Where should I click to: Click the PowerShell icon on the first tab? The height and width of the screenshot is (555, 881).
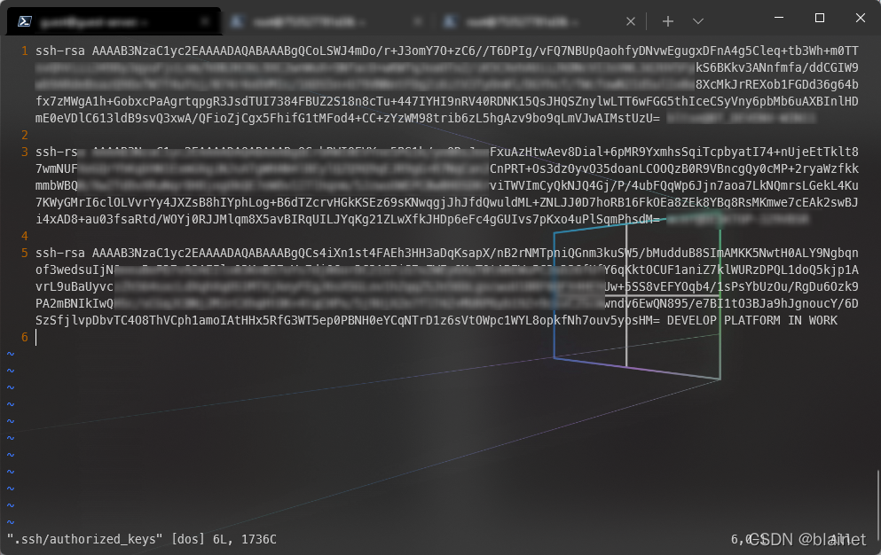tap(24, 21)
